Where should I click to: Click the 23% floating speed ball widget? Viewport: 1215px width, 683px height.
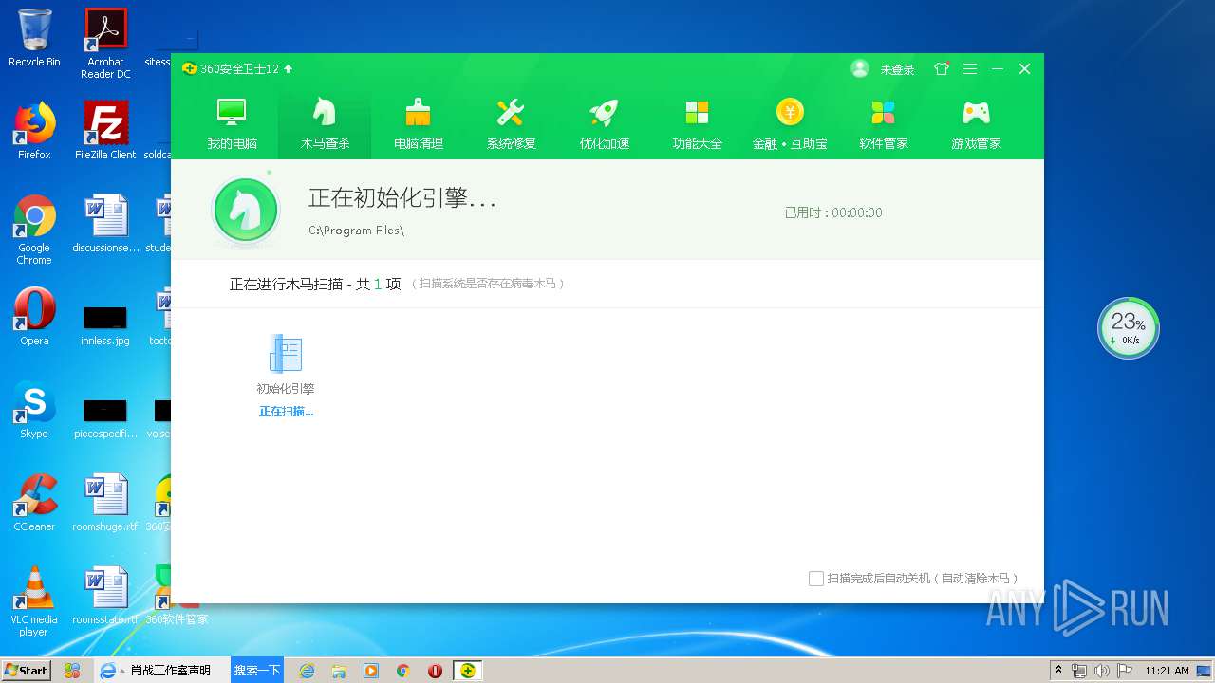pyautogui.click(x=1128, y=328)
